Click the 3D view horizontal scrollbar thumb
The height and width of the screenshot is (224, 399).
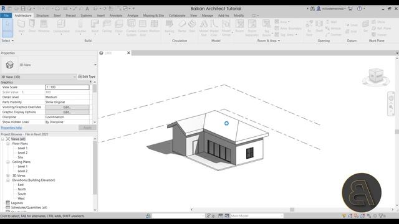[x=292, y=210]
